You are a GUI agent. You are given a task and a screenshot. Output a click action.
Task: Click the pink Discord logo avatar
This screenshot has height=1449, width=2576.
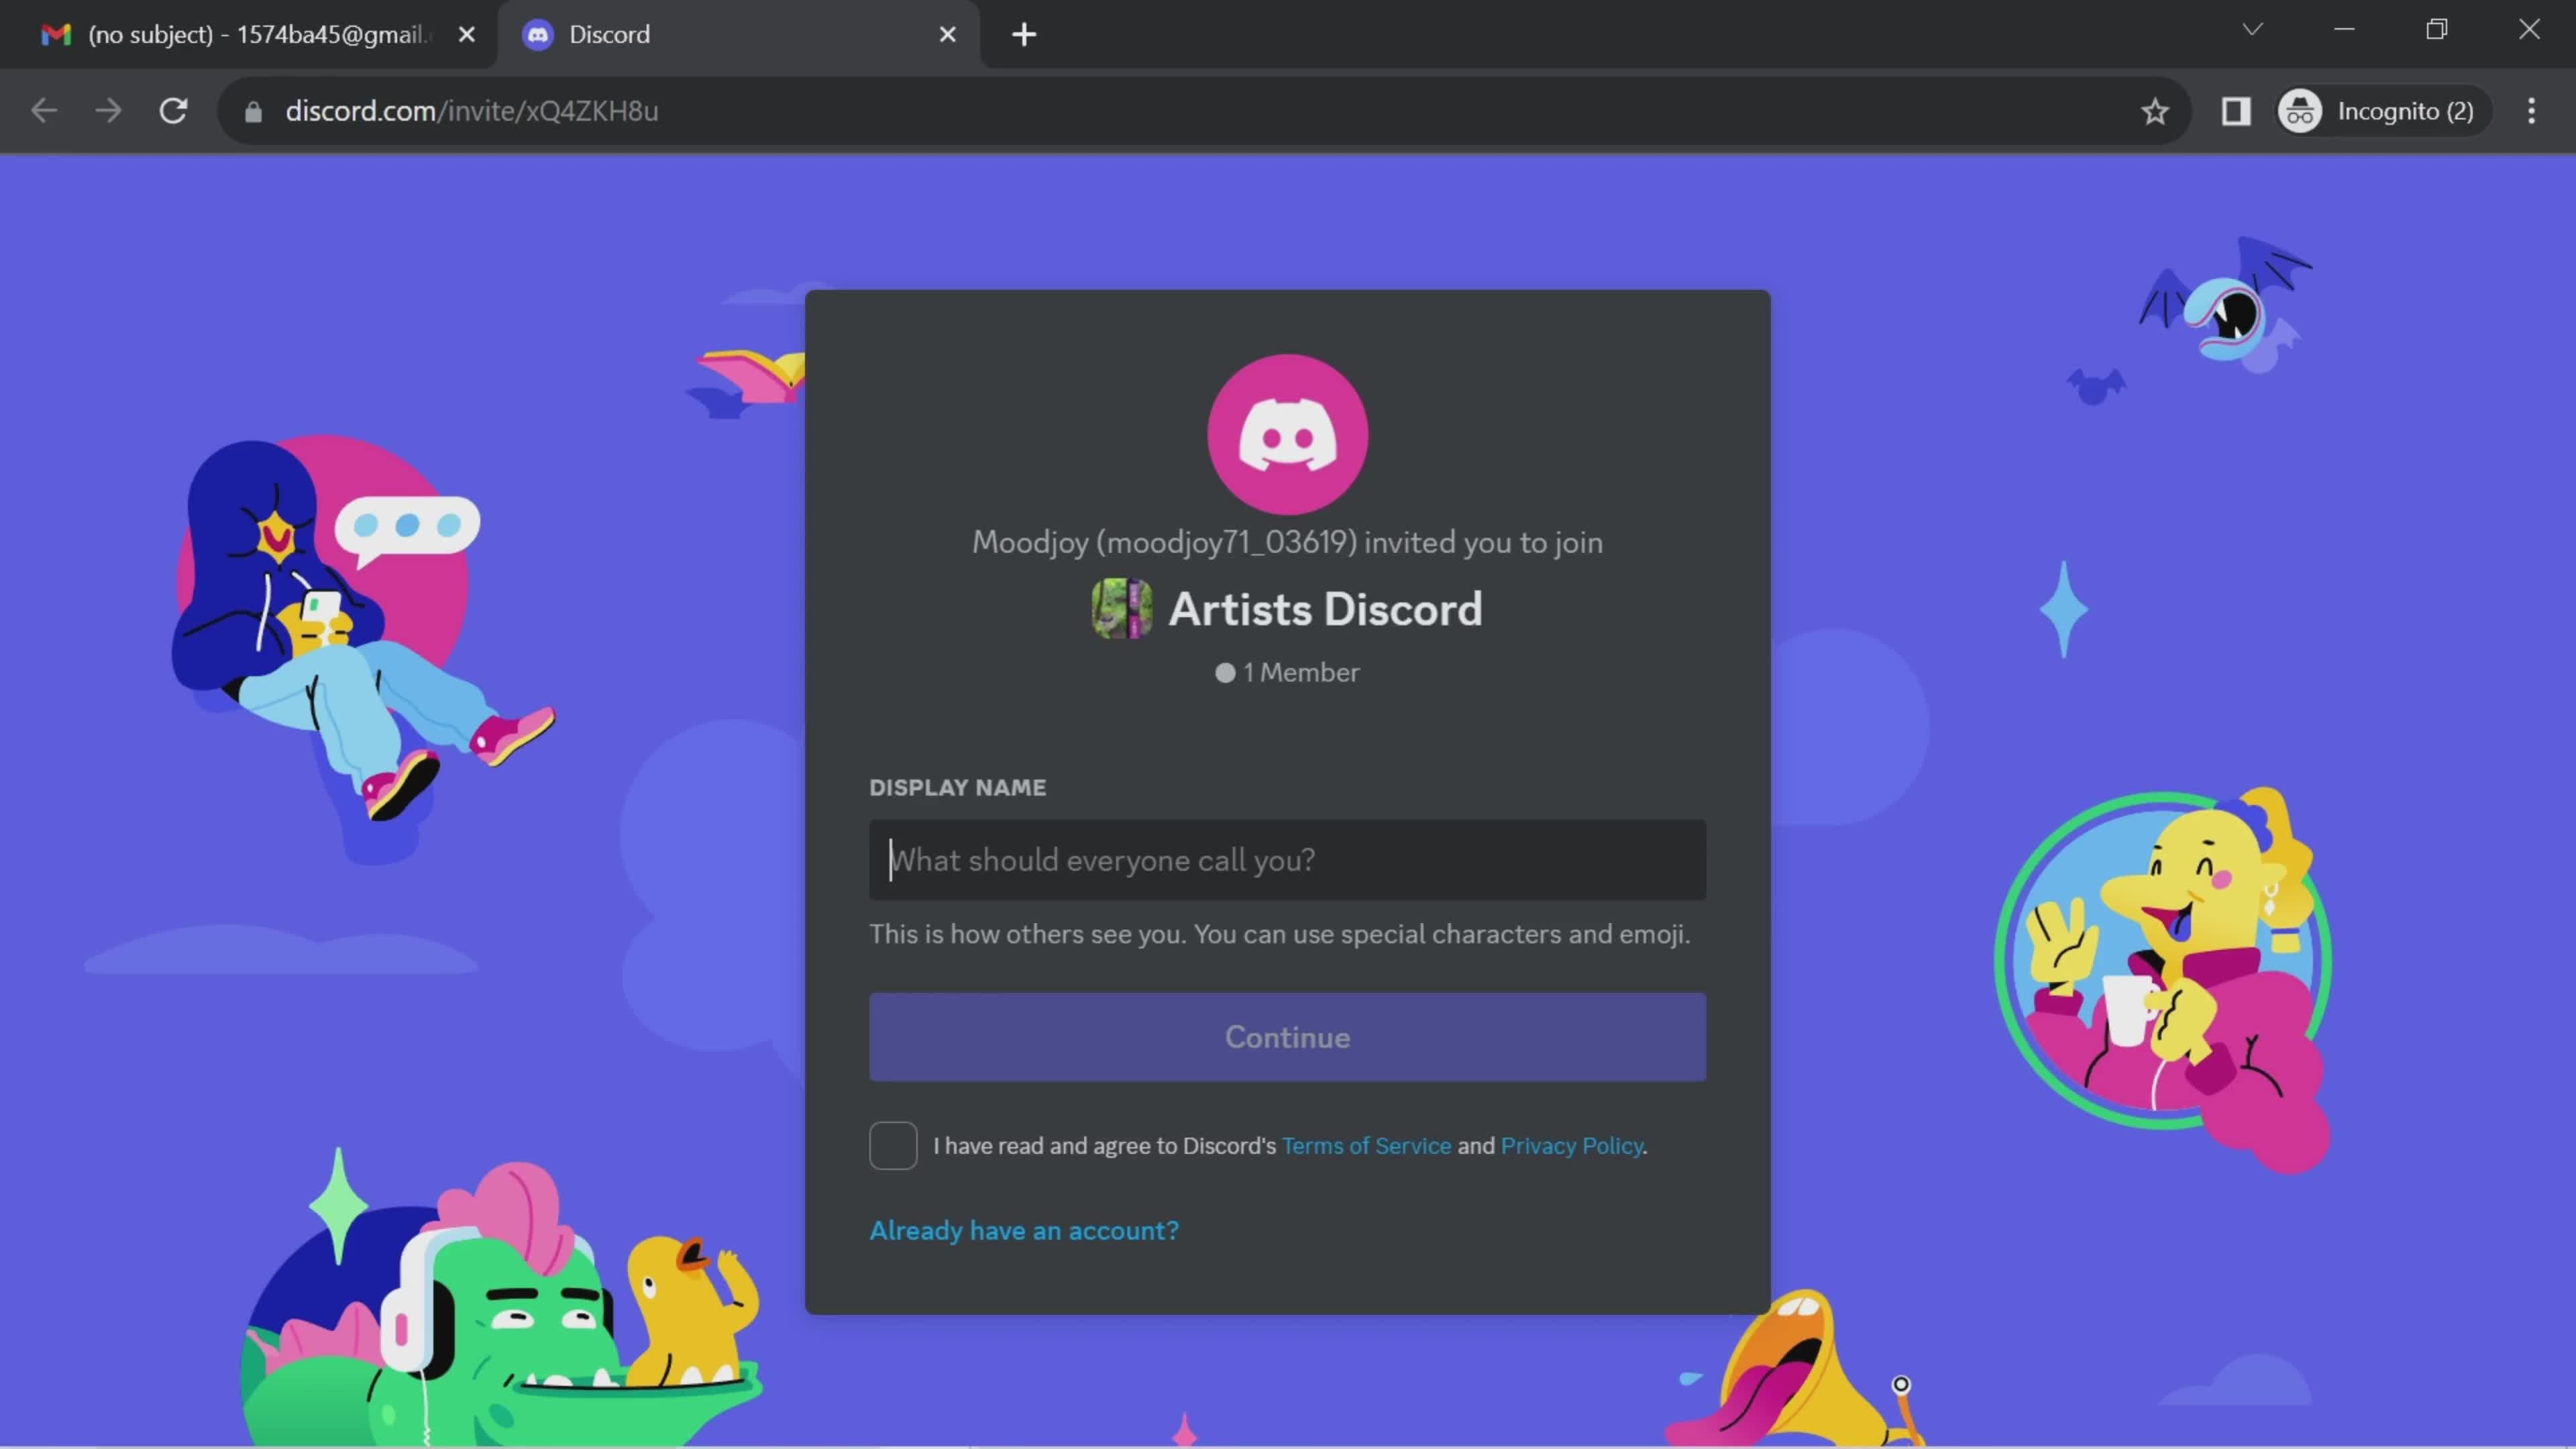pos(1287,434)
